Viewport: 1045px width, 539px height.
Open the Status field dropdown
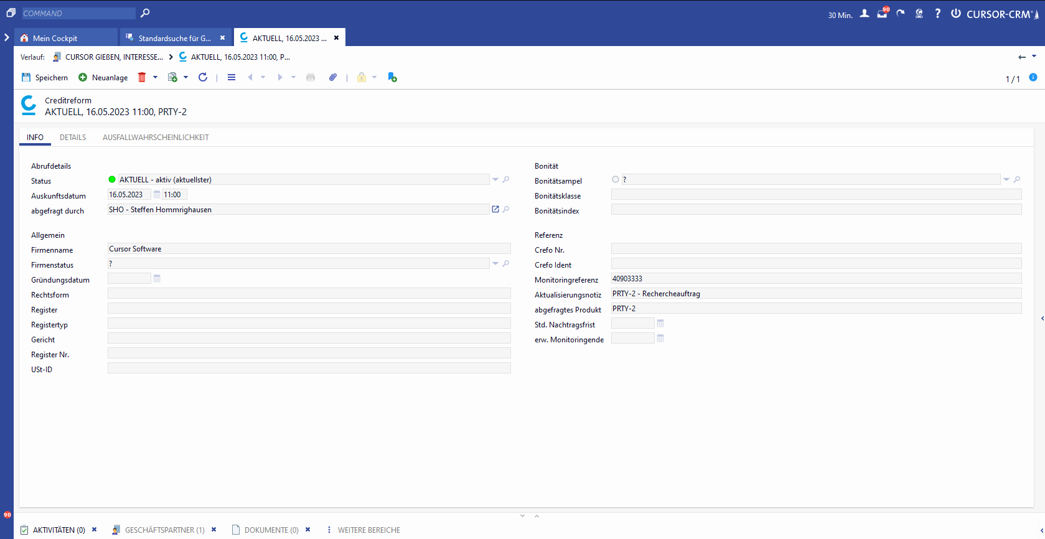[495, 179]
